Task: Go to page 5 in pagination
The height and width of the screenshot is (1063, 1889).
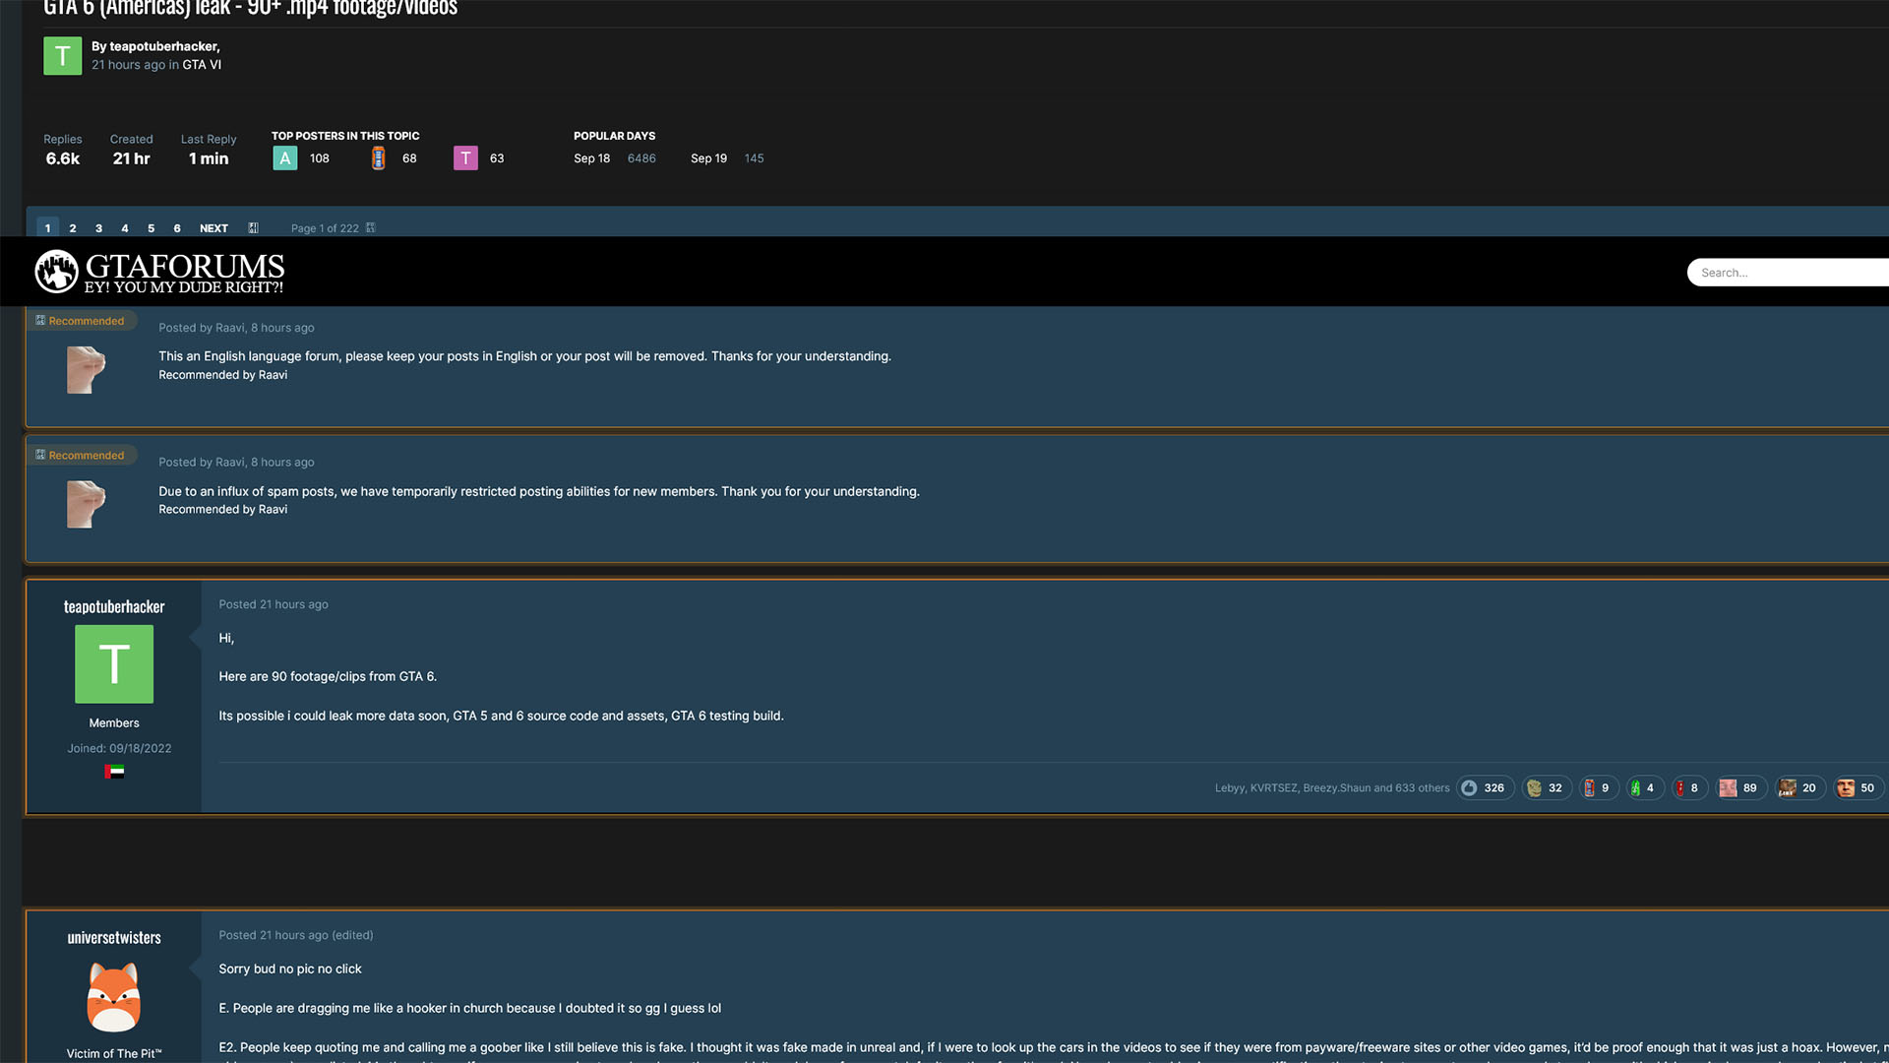Action: pyautogui.click(x=151, y=228)
